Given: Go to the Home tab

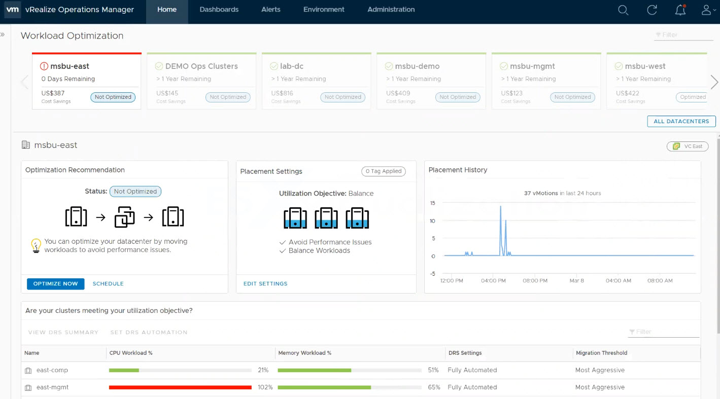Looking at the screenshot, I should [x=167, y=10].
